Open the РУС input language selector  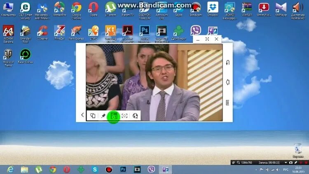coord(286,169)
